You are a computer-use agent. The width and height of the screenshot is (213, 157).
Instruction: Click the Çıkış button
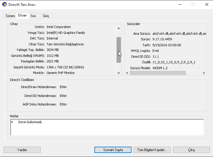pyautogui.click(x=192, y=150)
